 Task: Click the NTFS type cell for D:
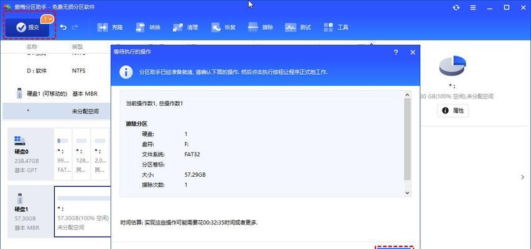pos(78,71)
